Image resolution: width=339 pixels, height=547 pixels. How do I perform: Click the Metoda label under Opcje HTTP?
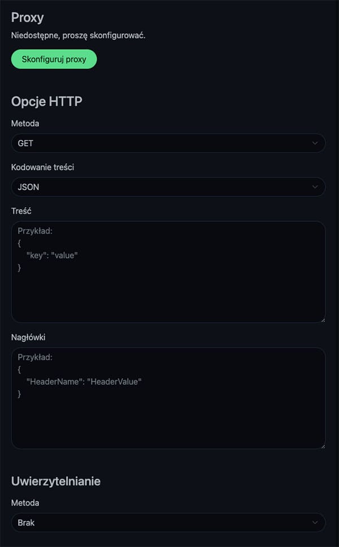(25, 123)
